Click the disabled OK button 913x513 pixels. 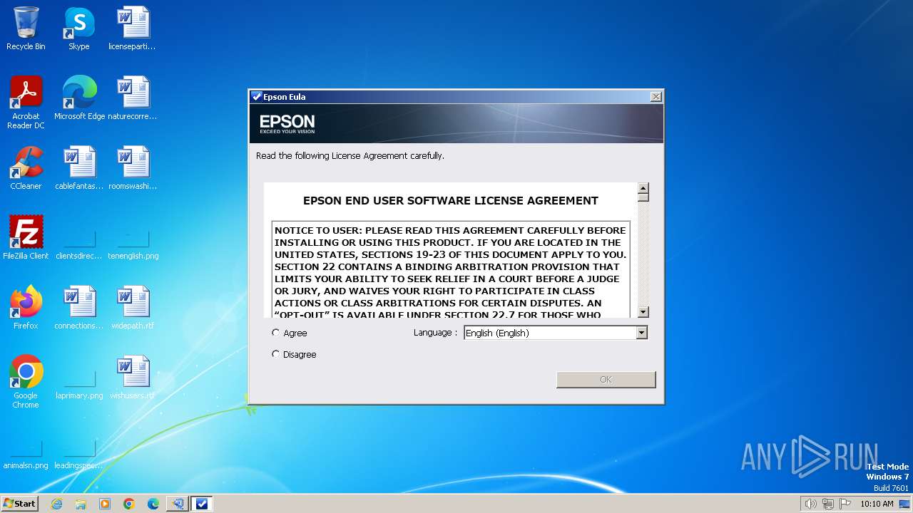606,380
